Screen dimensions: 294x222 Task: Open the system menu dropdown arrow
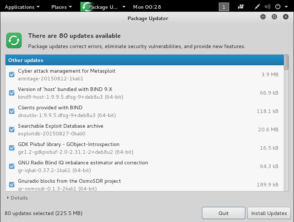tap(286, 7)
